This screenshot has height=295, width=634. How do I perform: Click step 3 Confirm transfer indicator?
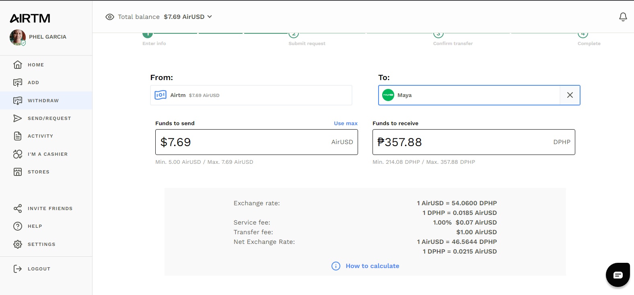point(438,35)
